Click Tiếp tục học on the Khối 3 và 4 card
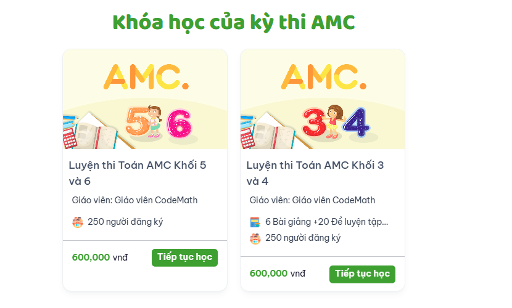512x308 pixels. point(363,274)
